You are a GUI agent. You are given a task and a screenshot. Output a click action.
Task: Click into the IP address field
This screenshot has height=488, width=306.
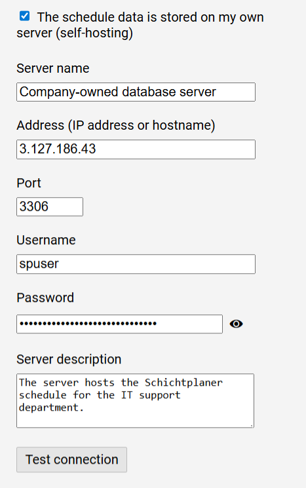(136, 149)
